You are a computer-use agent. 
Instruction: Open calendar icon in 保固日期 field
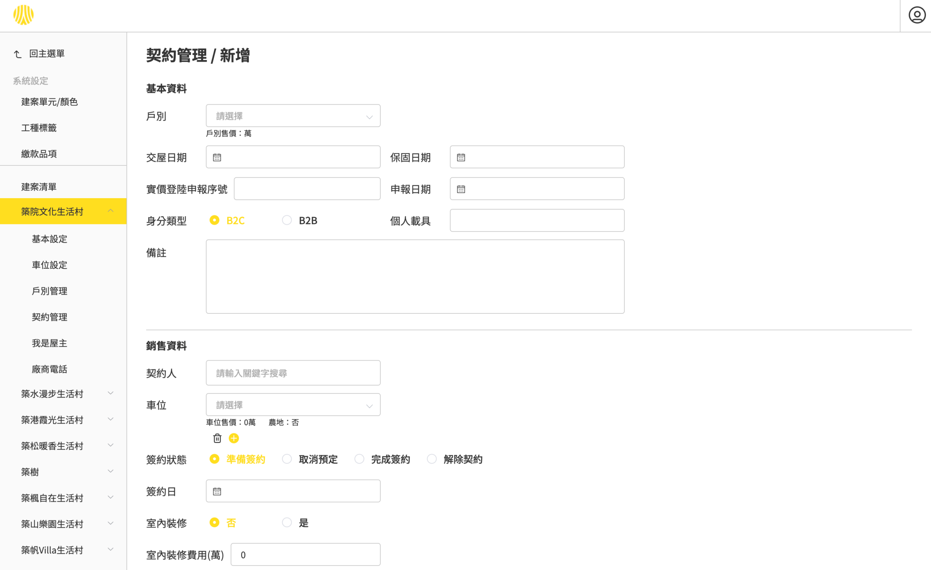coord(461,157)
